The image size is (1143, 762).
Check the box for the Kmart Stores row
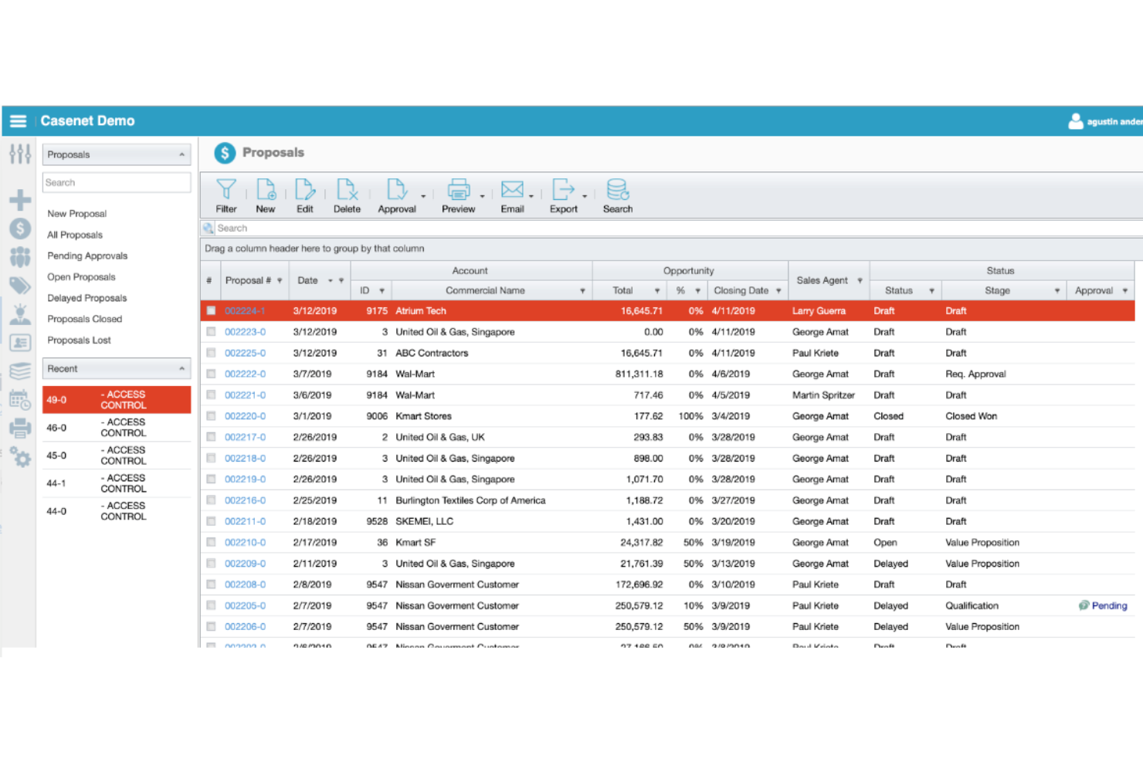[x=211, y=416]
